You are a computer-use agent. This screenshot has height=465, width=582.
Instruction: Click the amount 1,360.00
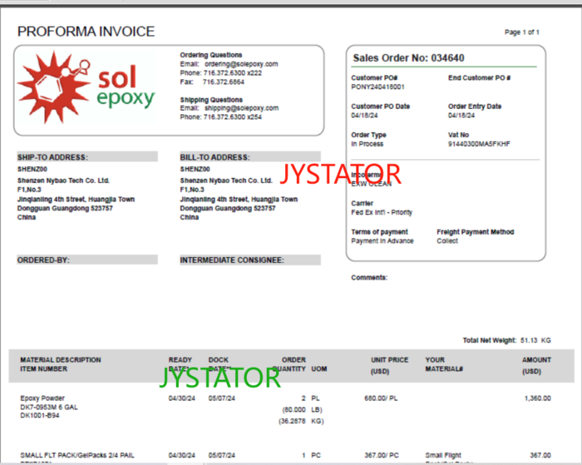[537, 398]
